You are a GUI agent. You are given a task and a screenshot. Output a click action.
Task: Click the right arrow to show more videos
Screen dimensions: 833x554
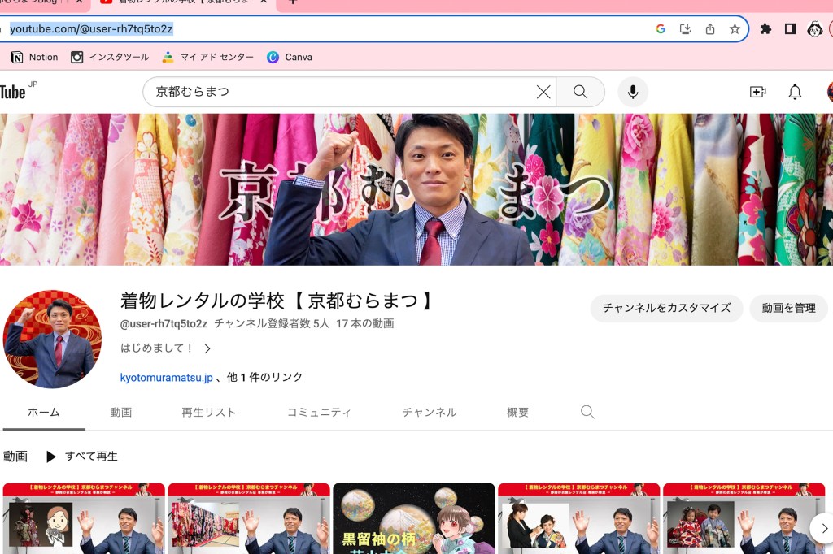tap(824, 528)
